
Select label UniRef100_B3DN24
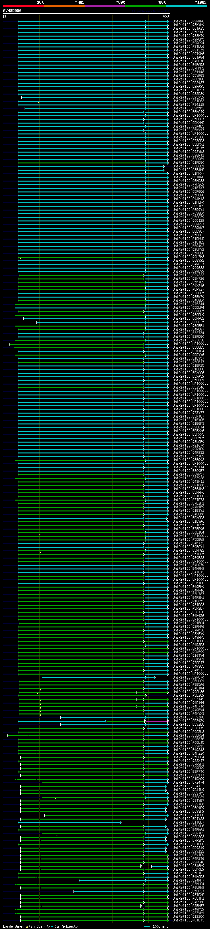(x=188, y=735)
